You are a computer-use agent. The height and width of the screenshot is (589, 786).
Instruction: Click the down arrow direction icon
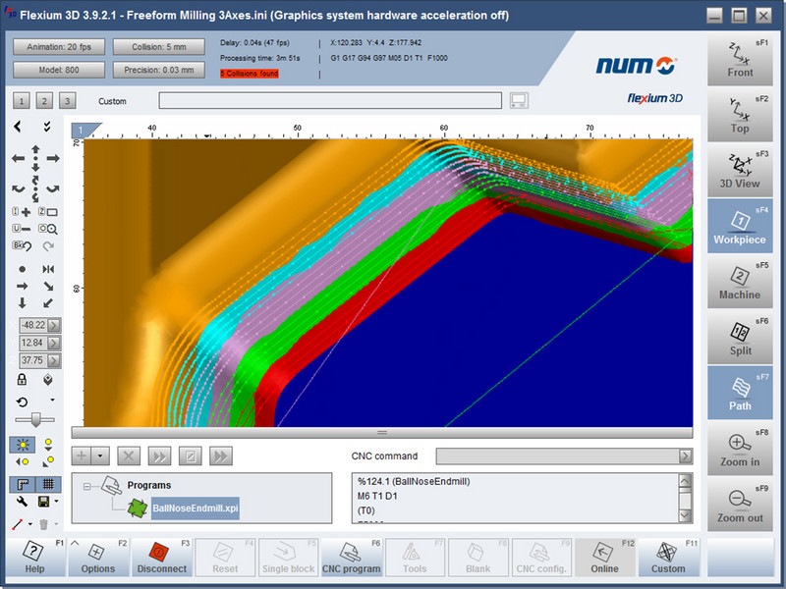(22, 303)
